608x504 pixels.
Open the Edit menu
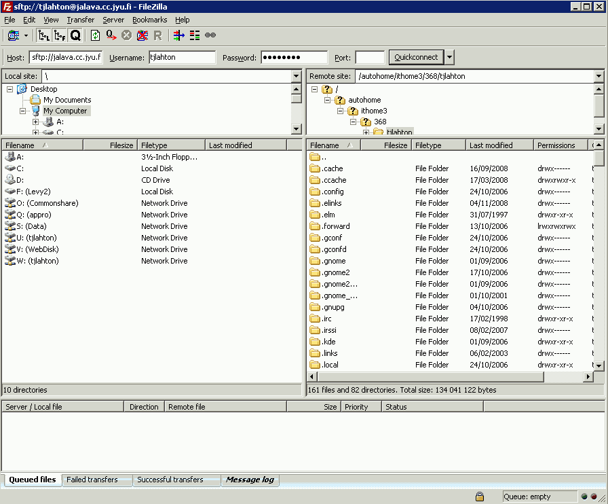(29, 20)
